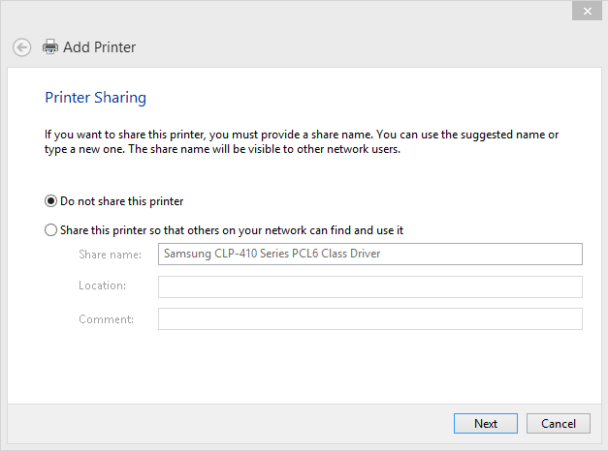608x451 pixels.
Task: Click the Comment text field
Action: tap(369, 319)
